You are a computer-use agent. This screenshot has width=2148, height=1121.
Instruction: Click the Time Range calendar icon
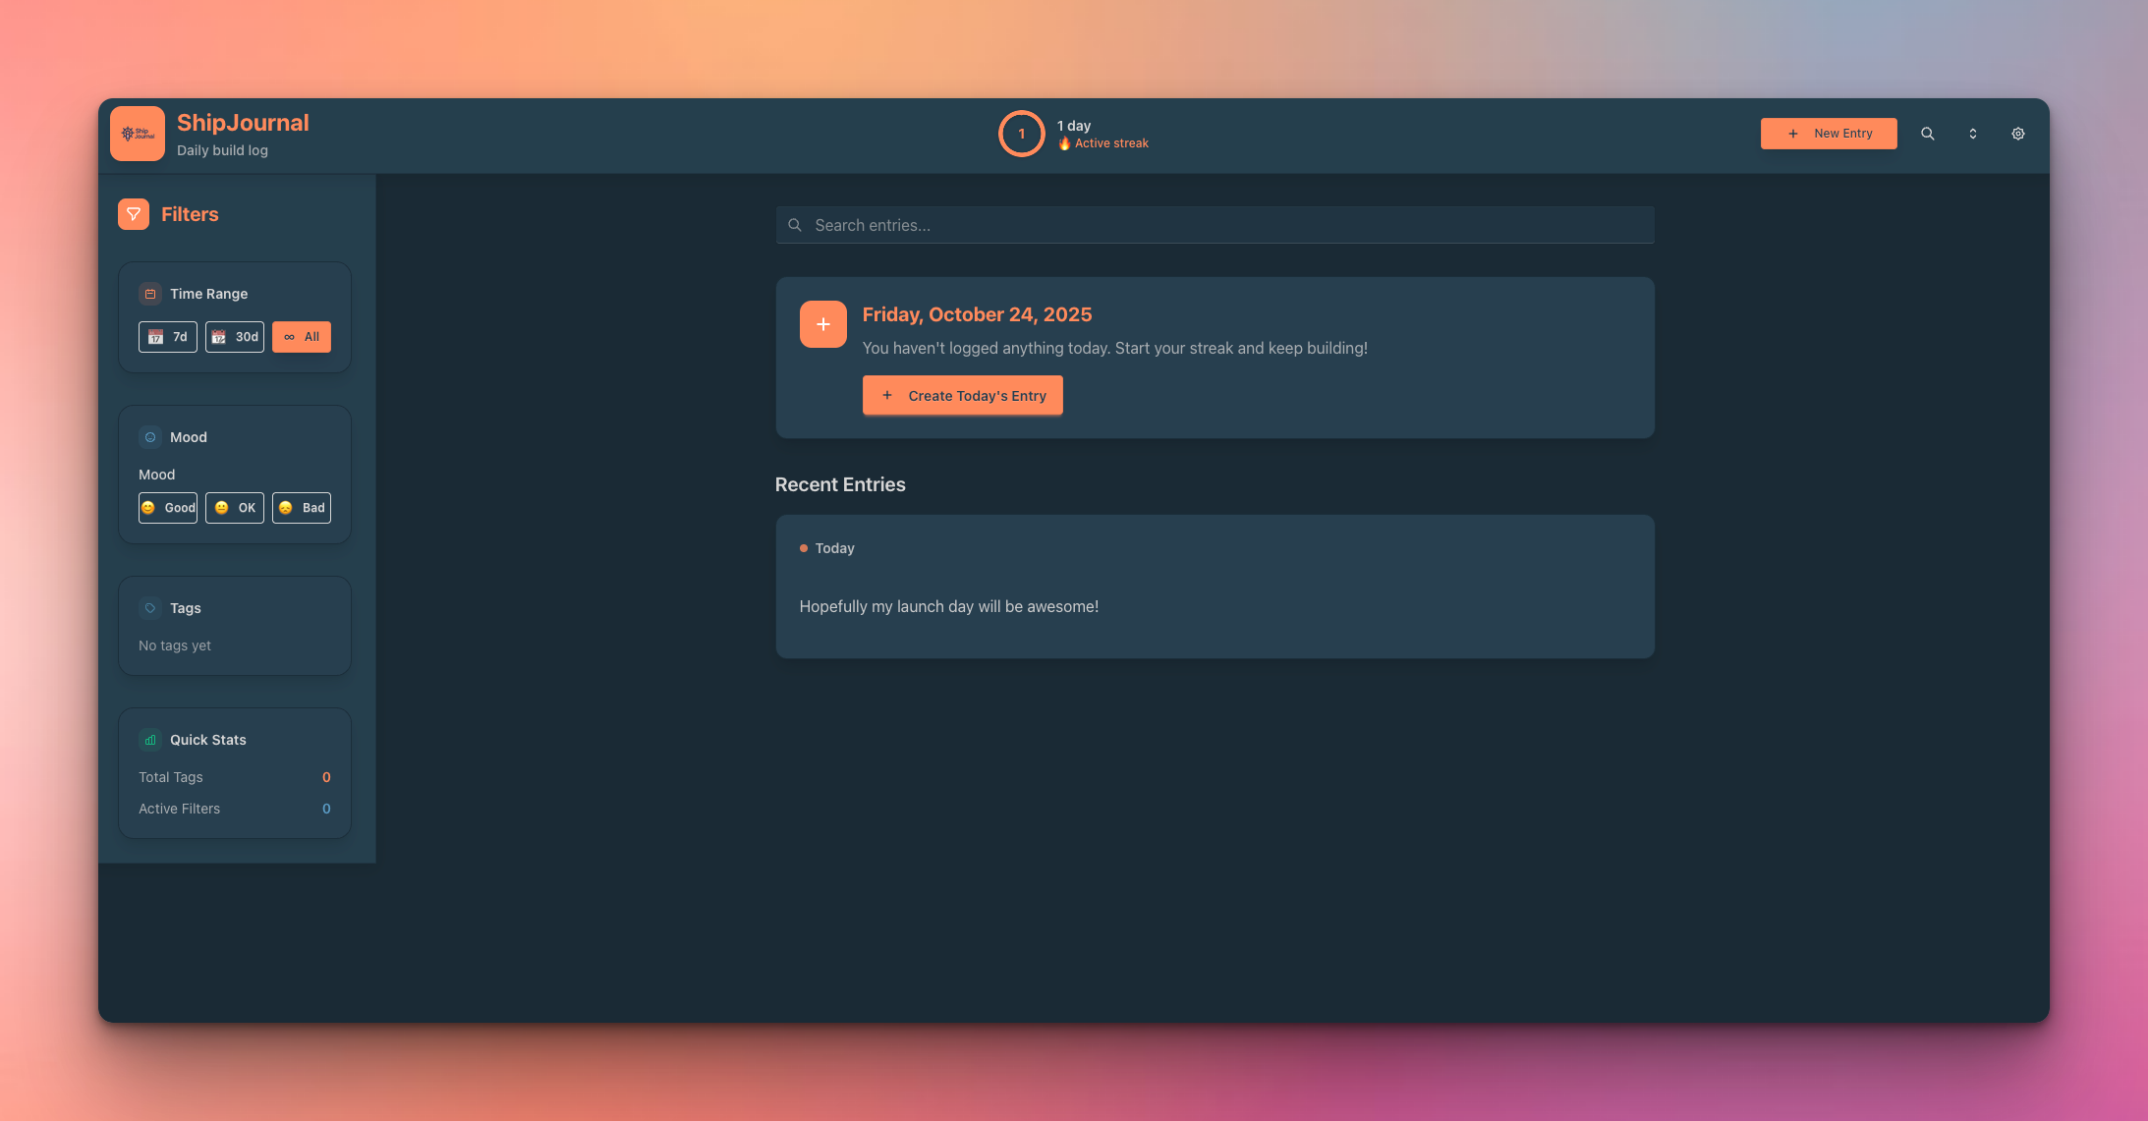click(x=150, y=294)
